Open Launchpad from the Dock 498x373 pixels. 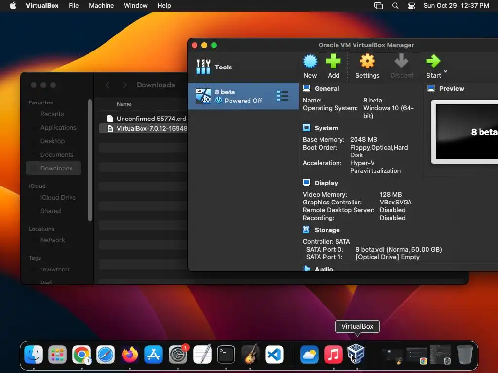pyautogui.click(x=57, y=355)
